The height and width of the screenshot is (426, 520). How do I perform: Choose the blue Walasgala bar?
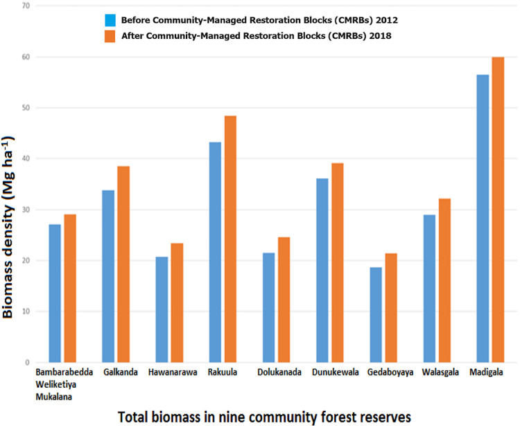tap(429, 289)
